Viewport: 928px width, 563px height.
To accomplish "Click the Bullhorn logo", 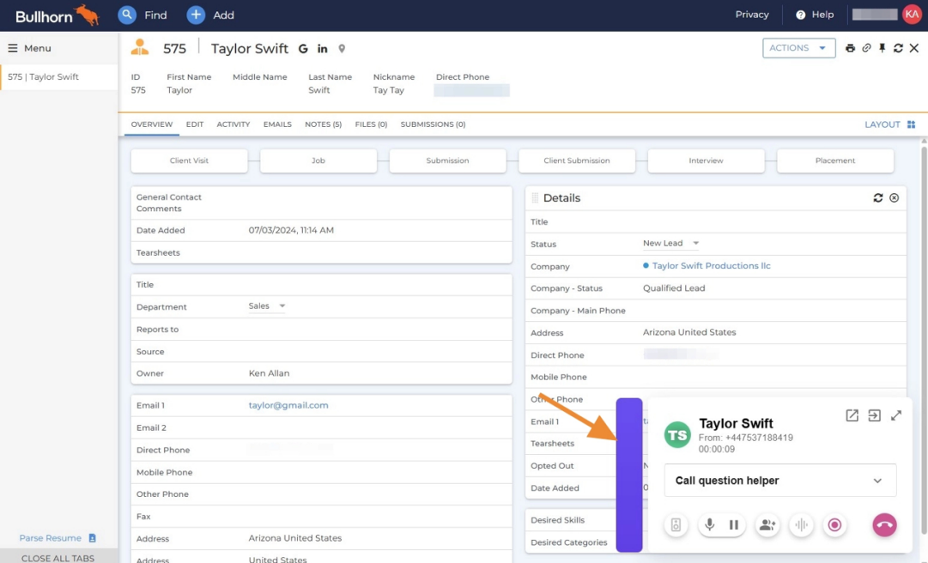I will [x=57, y=15].
